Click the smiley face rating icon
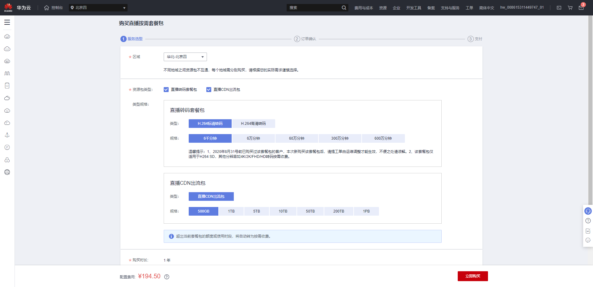Viewport: 593px width, 287px height. pyautogui.click(x=588, y=240)
